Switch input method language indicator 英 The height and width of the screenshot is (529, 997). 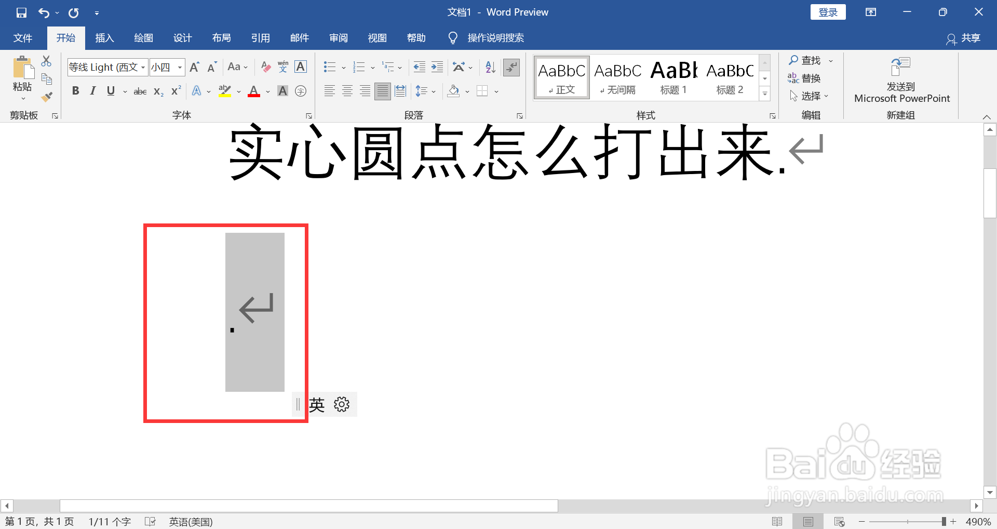click(x=318, y=405)
